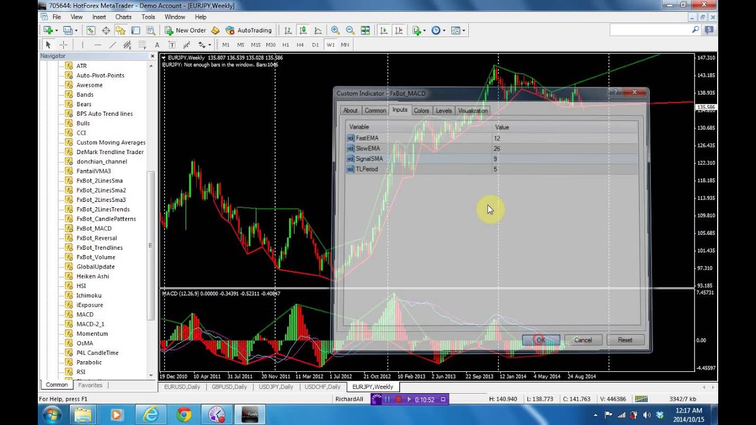Screen dimensions: 756x425
Task: Open the Charts menu
Action: pyautogui.click(x=123, y=17)
